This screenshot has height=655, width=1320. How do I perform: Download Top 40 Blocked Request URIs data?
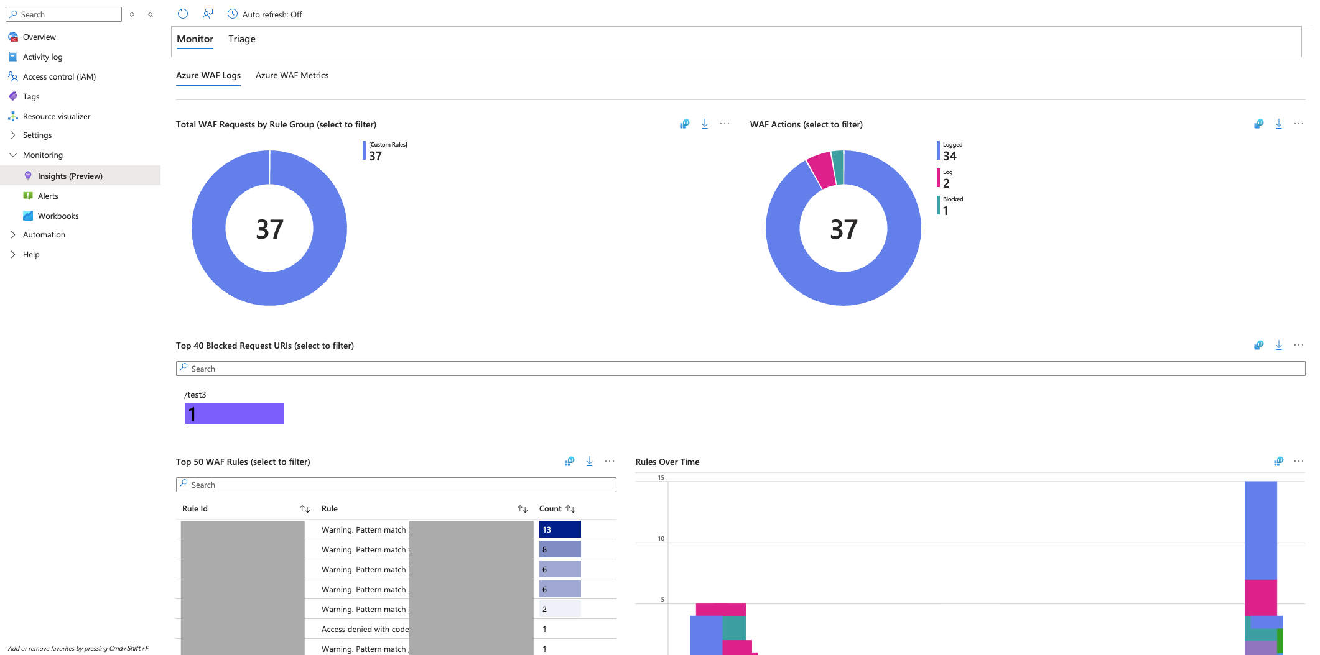point(1278,346)
